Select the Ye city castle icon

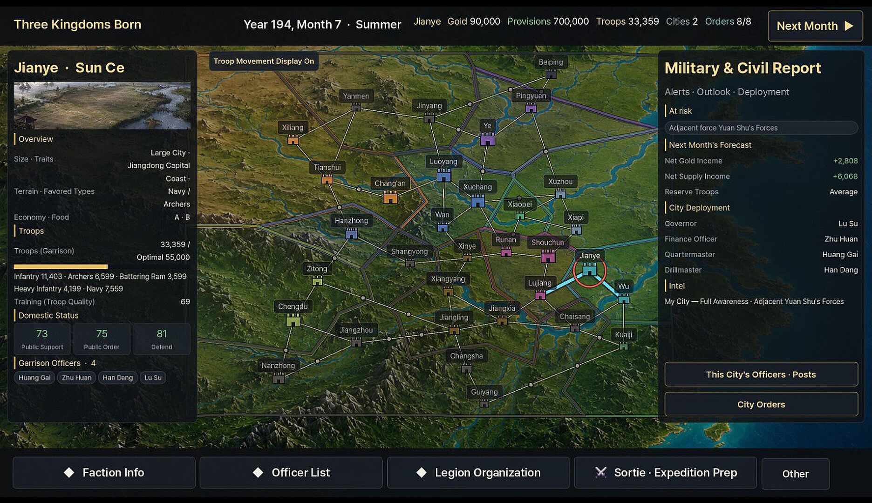click(x=487, y=139)
